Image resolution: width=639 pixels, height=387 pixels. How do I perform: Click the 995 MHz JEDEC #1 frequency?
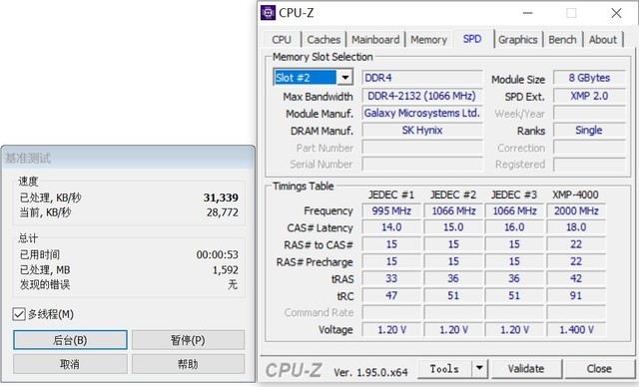(x=391, y=210)
